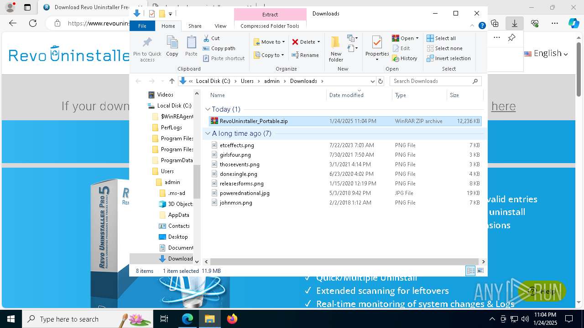Click the 'here' download link on webpage
Image resolution: width=584 pixels, height=328 pixels.
point(504,106)
